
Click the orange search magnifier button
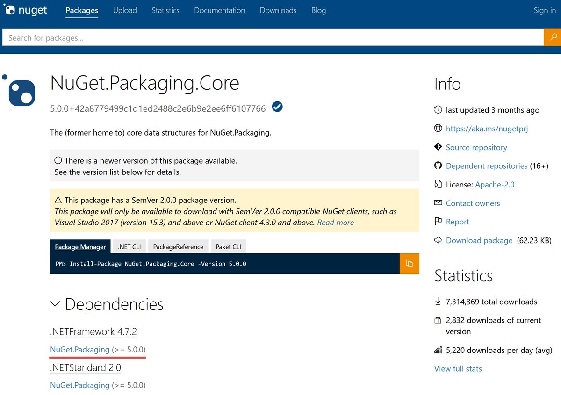tap(552, 37)
